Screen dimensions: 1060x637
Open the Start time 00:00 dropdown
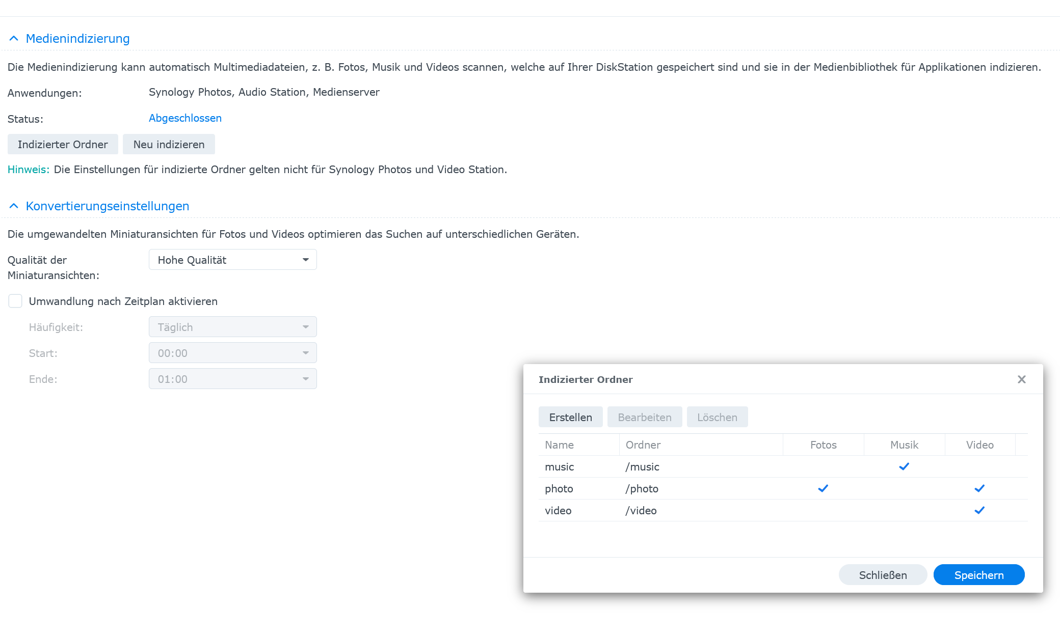pos(232,353)
